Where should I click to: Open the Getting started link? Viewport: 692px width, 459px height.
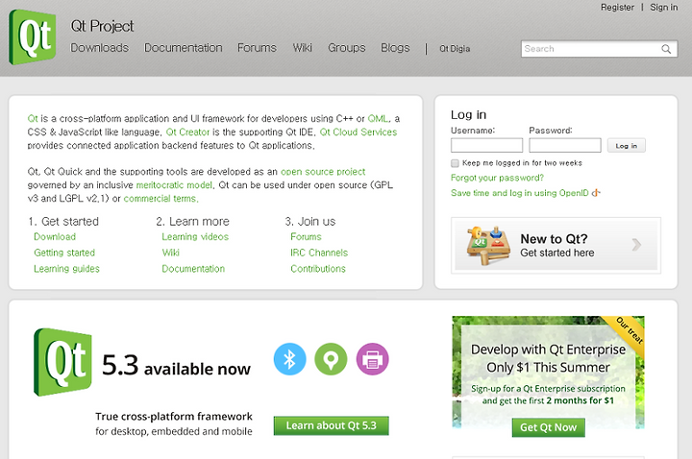point(64,253)
